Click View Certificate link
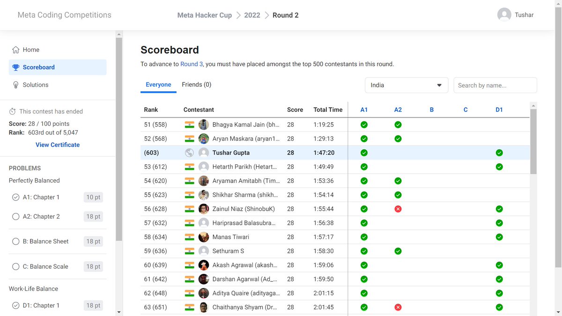The height and width of the screenshot is (316, 562). pyautogui.click(x=58, y=145)
